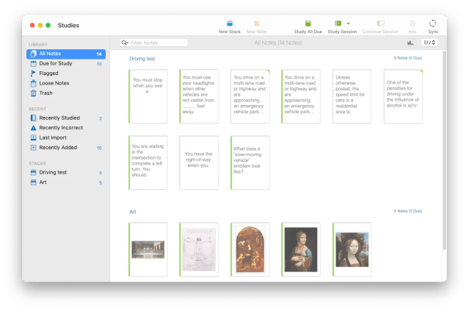The height and width of the screenshot is (311, 469).
Task: Select the 'You must use your headlights' note
Action: 199,96
